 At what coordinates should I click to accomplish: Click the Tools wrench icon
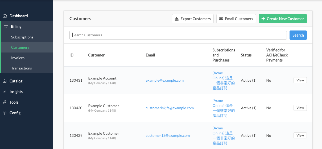[5, 102]
